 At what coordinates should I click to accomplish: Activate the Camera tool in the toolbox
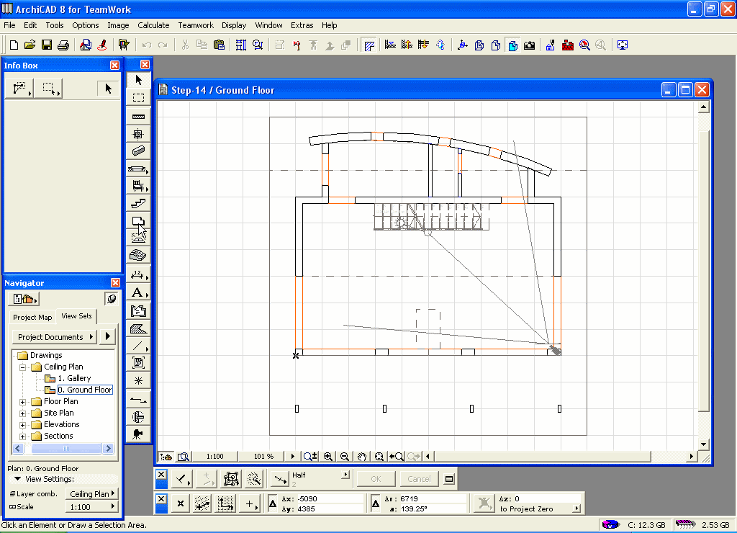pos(138,434)
